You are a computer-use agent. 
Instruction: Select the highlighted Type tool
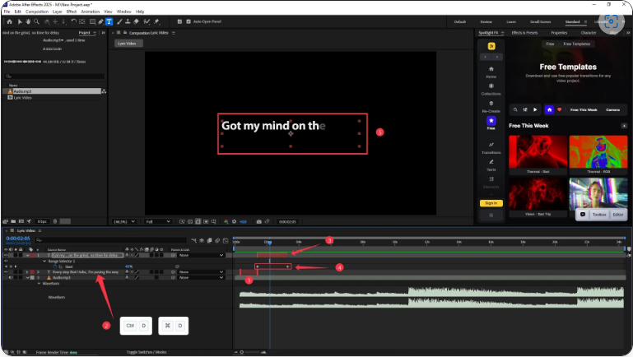coord(109,21)
